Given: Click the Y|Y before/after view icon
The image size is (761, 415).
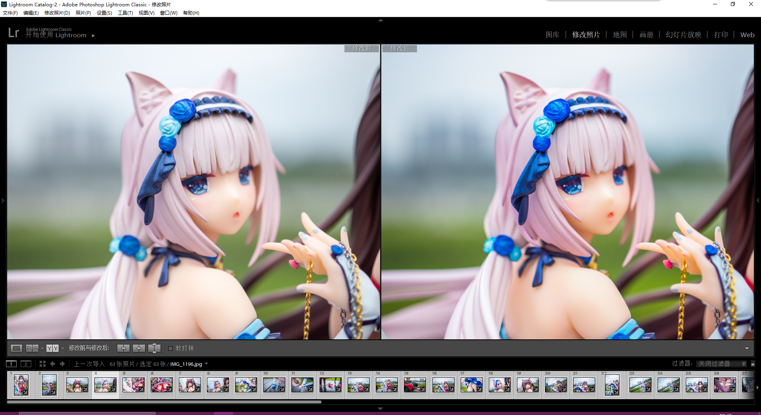Looking at the screenshot, I should click(x=52, y=348).
